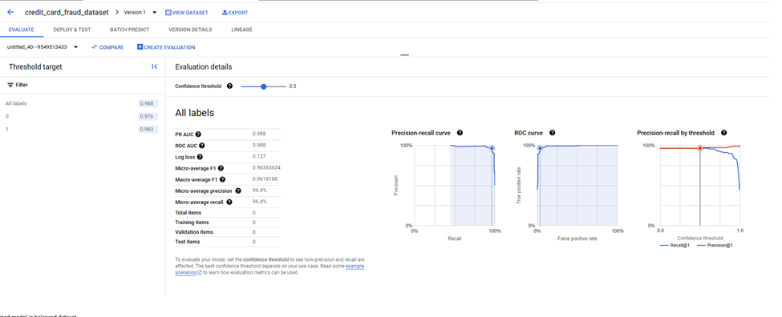This screenshot has height=317, width=782.
Task: Click the Macro-average F1 value 0.9618188
Action: (x=265, y=179)
